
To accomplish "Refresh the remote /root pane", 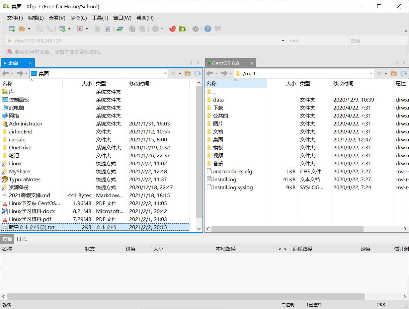I will [x=404, y=73].
